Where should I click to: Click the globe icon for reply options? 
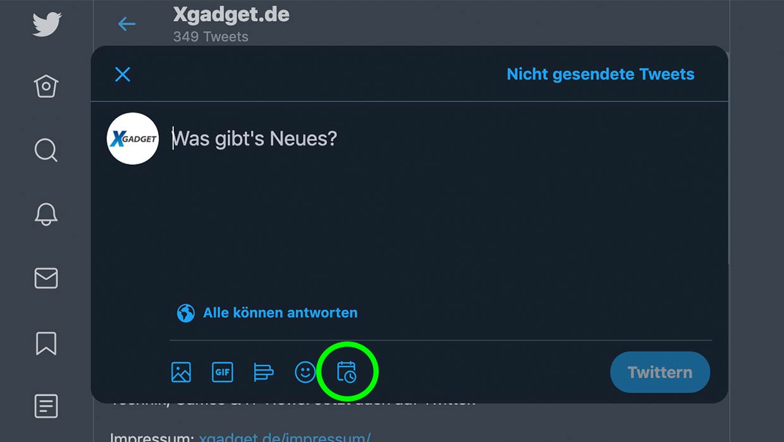[186, 313]
